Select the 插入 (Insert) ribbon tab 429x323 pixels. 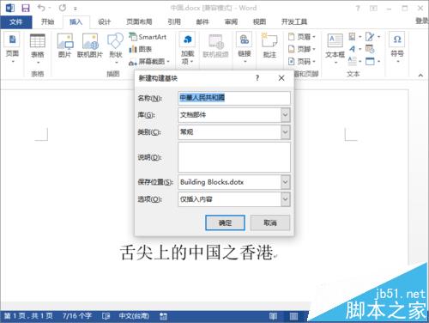(76, 21)
